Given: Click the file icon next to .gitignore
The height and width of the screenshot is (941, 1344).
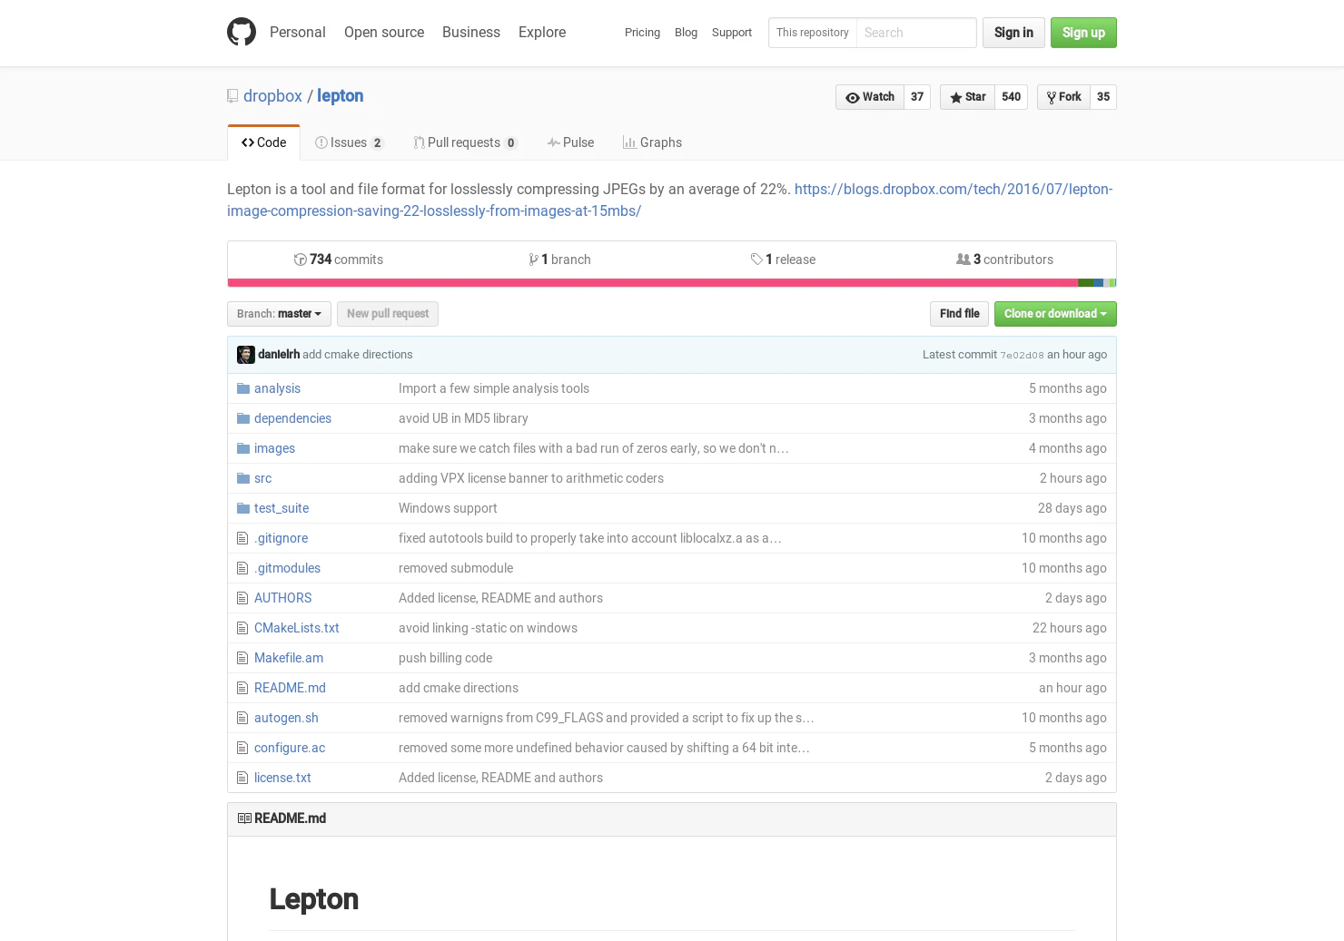Looking at the screenshot, I should coord(242,538).
